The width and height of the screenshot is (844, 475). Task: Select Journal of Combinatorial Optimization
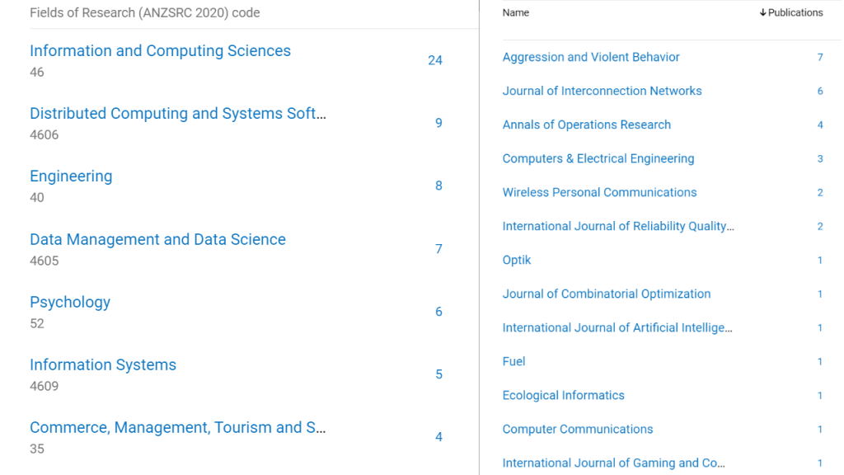click(606, 294)
